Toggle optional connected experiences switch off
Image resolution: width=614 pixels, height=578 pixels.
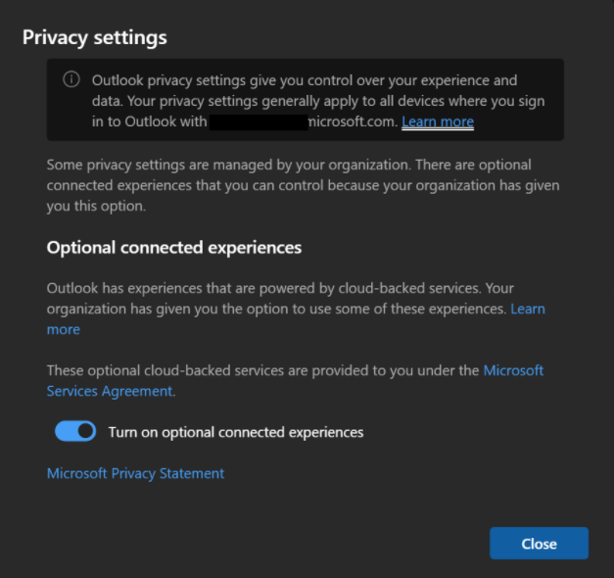click(75, 431)
